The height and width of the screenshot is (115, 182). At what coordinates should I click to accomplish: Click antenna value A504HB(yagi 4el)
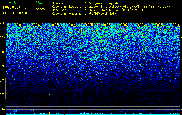point(102,14)
